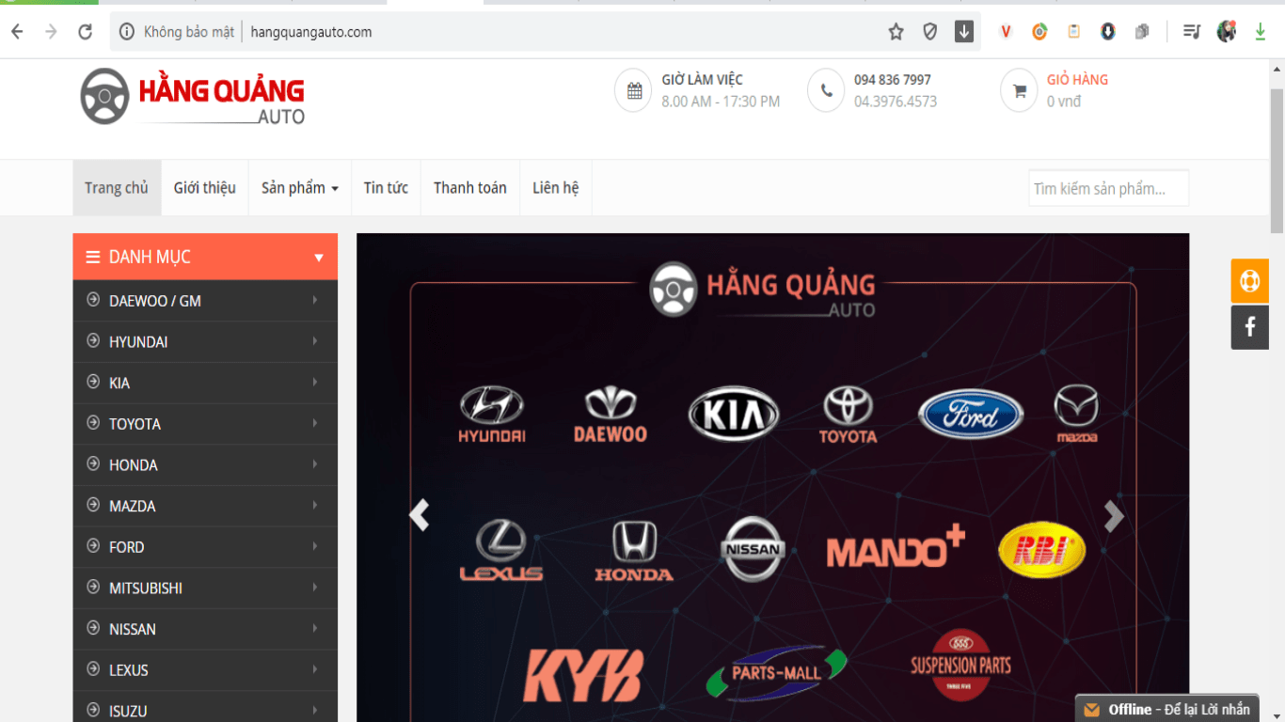
Task: Go back to the previous page
Action: point(17,32)
